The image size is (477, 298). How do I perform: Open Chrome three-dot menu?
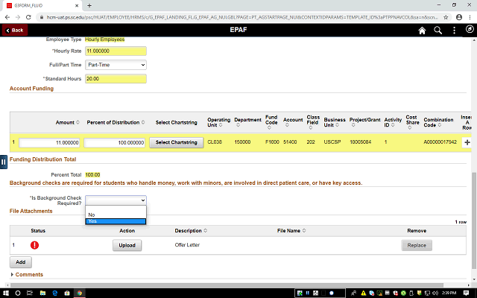point(470,17)
